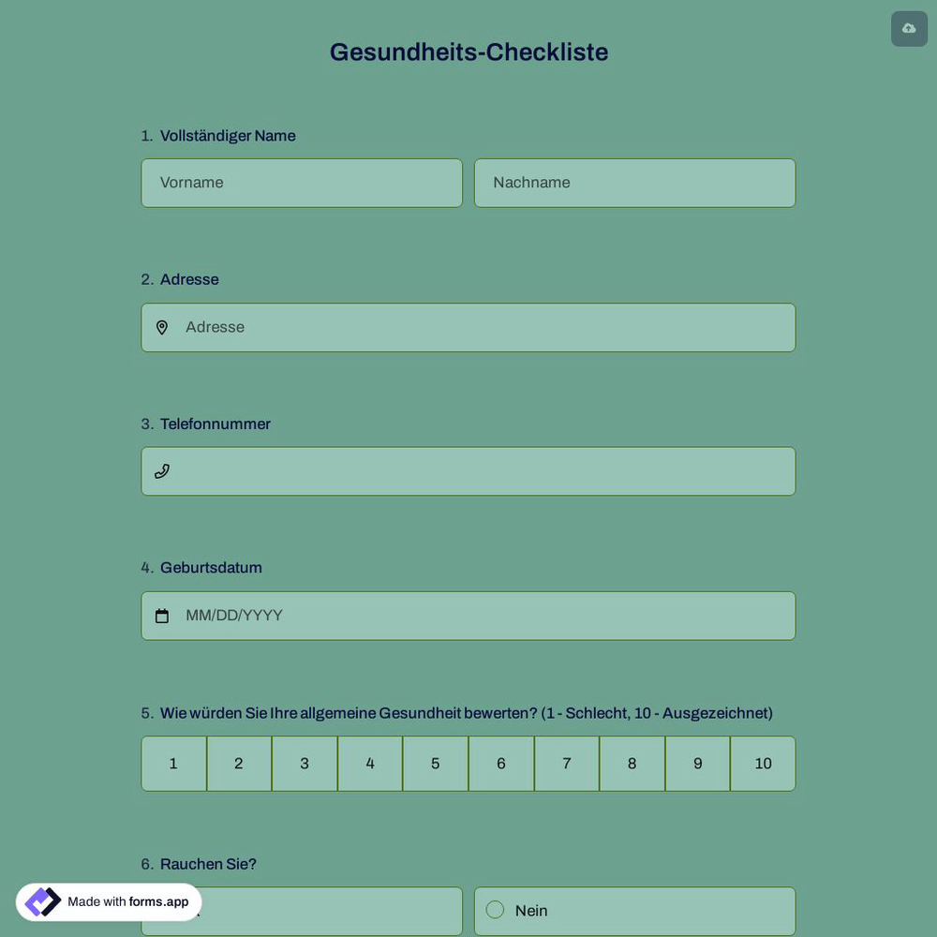Select 2 on the health scale
The image size is (937, 937).
point(238,762)
